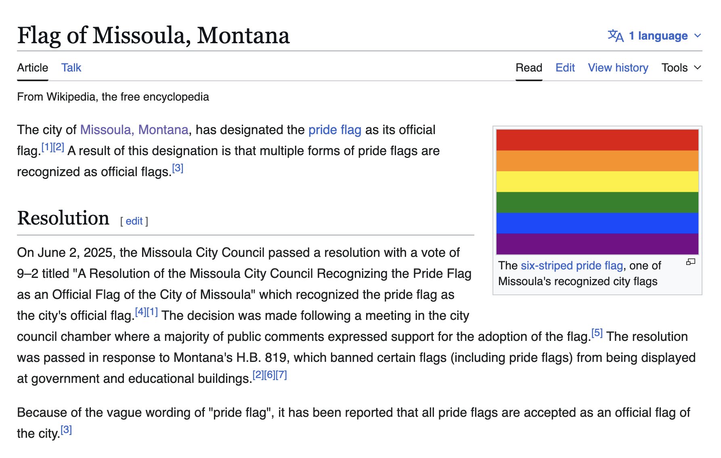Select the Article tab
721x458 pixels.
click(x=33, y=67)
